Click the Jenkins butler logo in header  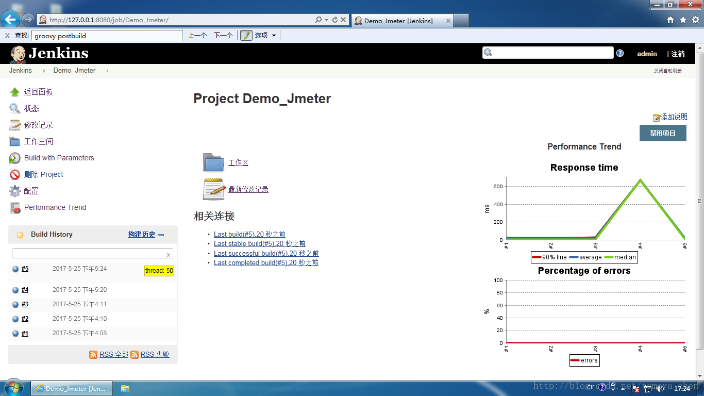pyautogui.click(x=18, y=54)
